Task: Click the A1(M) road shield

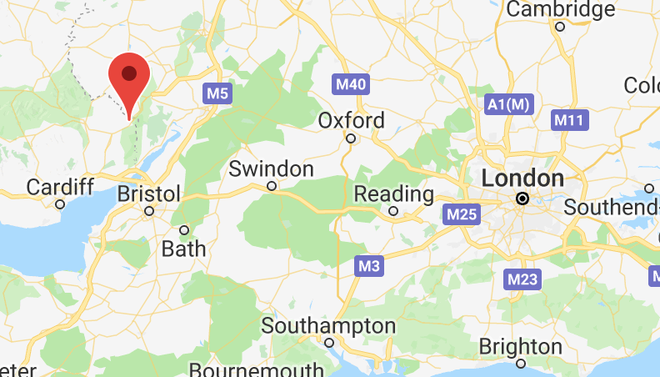Action: (509, 104)
